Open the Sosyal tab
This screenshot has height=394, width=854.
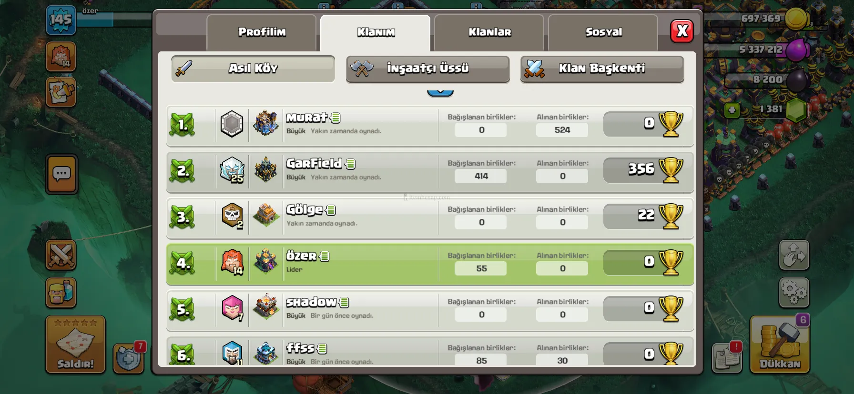click(x=603, y=32)
